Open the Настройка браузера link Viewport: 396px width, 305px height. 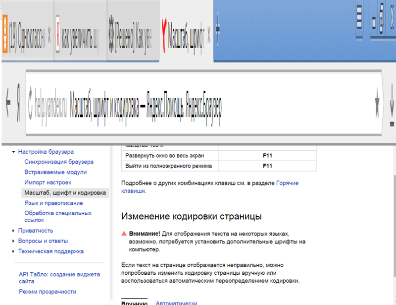[x=46, y=152]
